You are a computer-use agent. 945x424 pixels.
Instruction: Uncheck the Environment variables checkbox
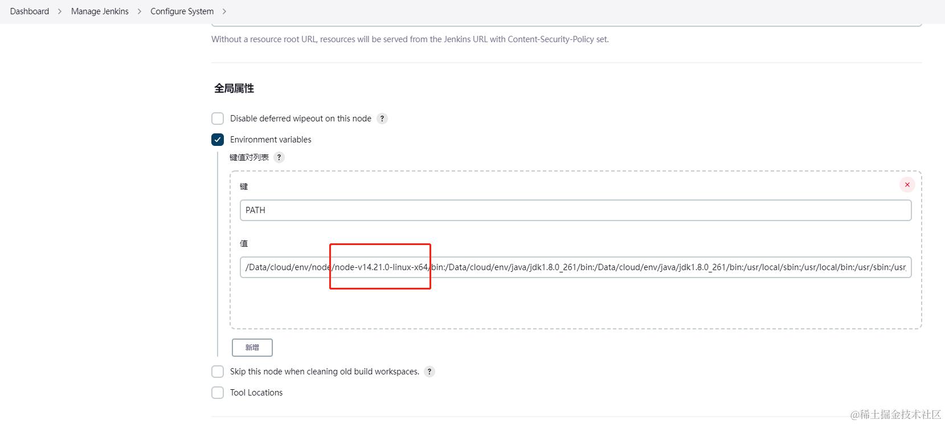[x=218, y=140]
